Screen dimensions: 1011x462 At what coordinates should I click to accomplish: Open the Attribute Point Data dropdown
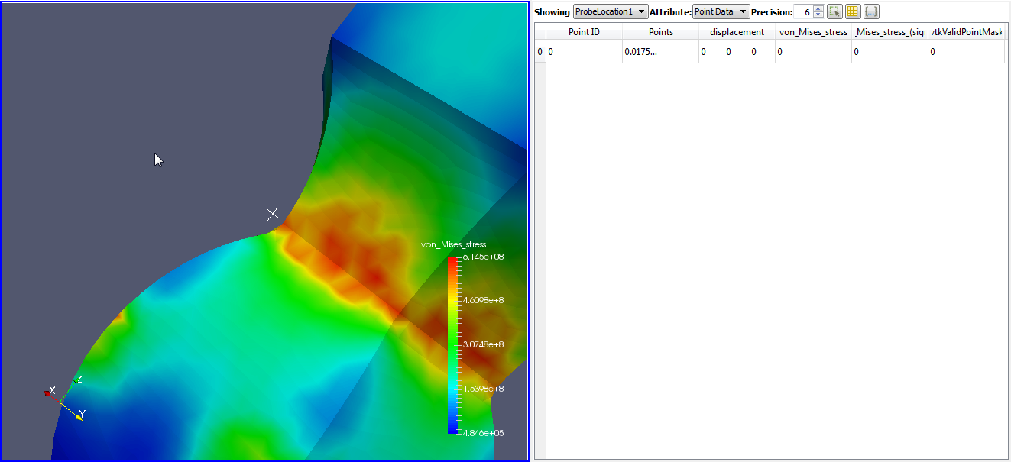[x=721, y=11]
